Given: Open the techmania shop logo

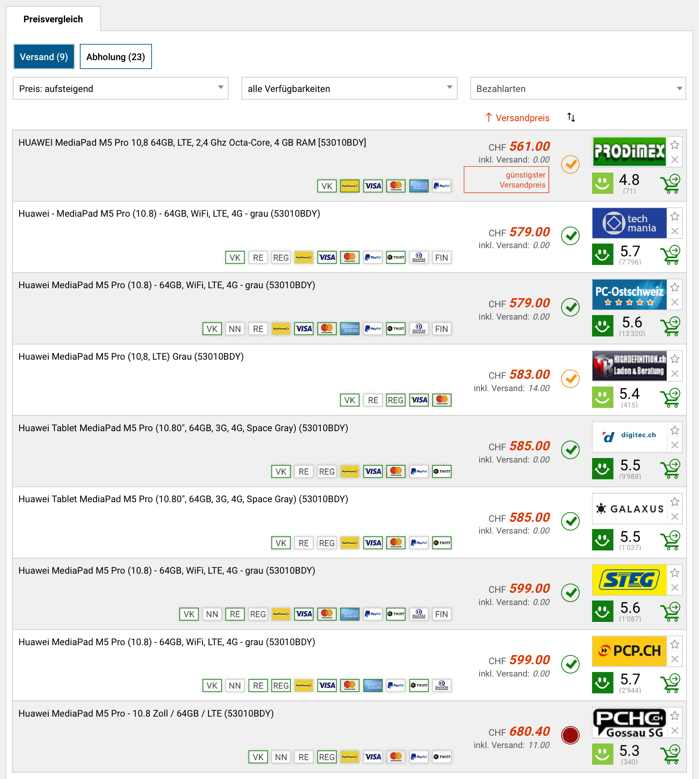Looking at the screenshot, I should point(629,223).
